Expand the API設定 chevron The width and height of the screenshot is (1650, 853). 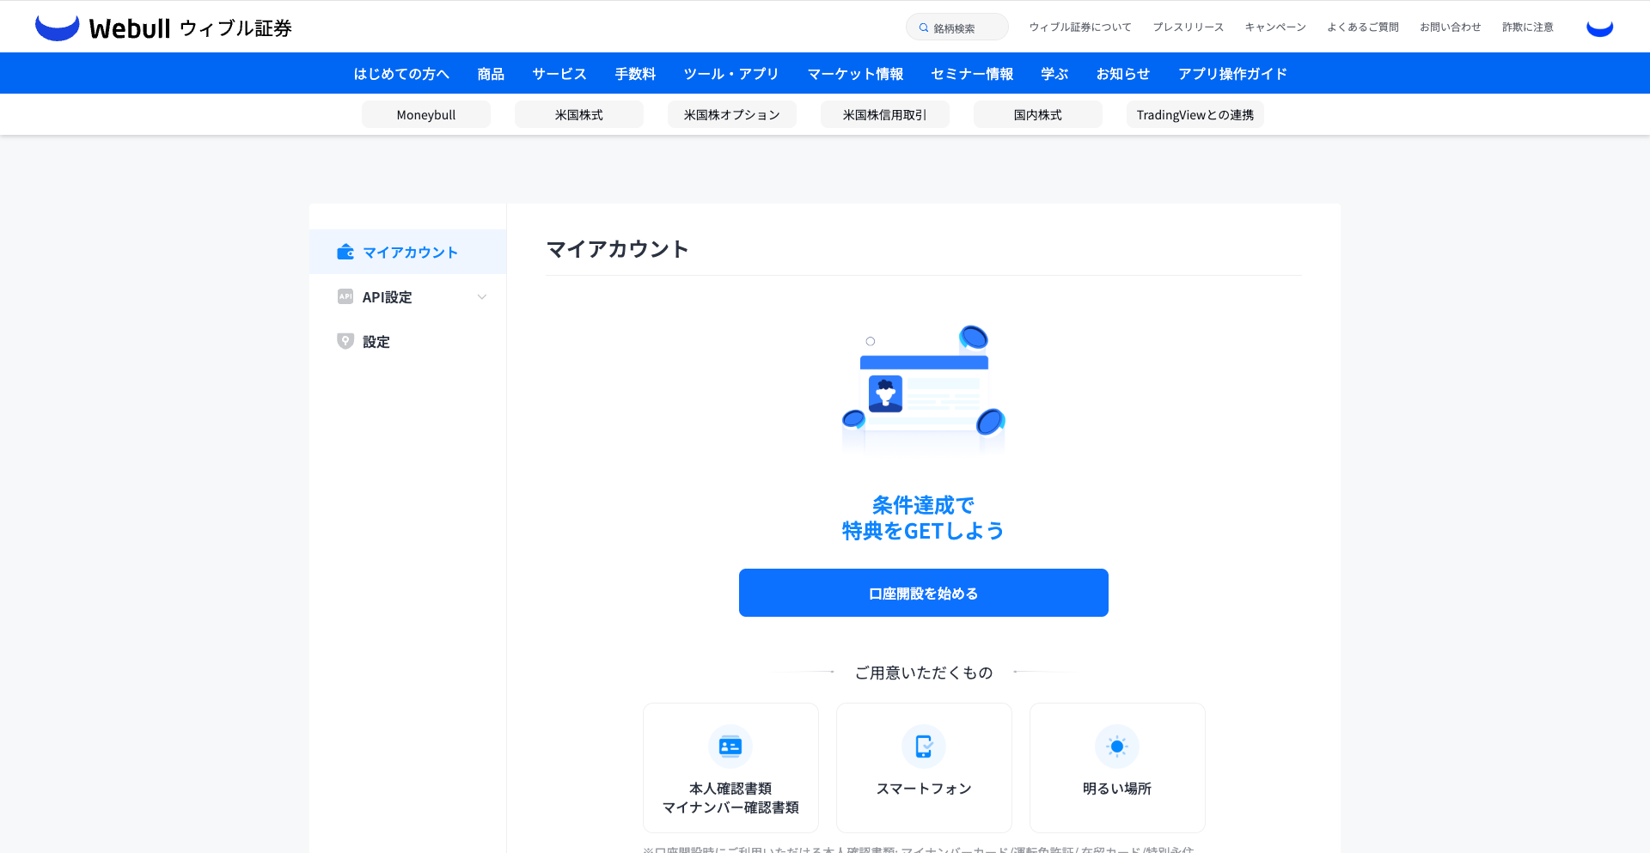tap(482, 297)
